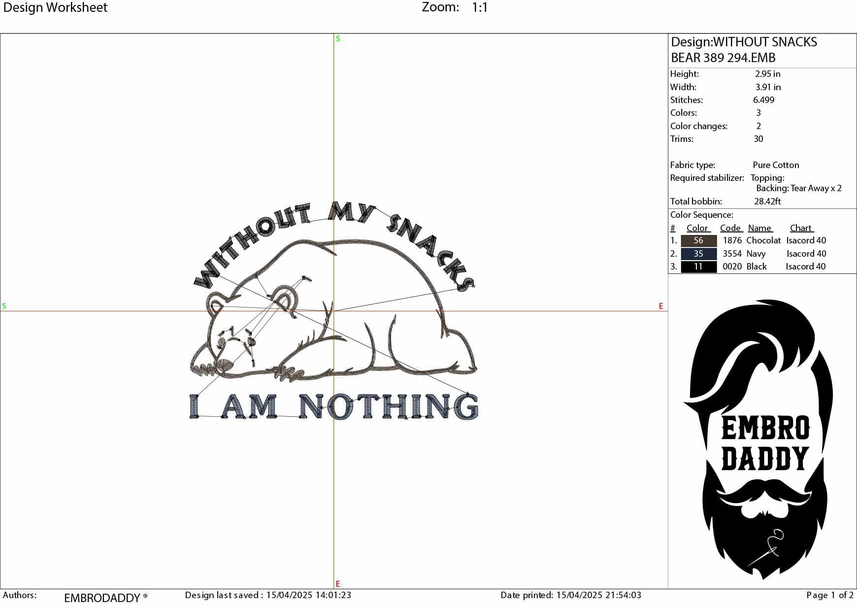Screen dimensions: 857x605
Task: Click the sleeping bear embroidery design
Action: 333,310
